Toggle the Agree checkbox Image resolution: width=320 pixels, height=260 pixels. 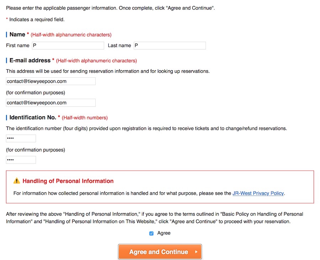tap(151, 233)
